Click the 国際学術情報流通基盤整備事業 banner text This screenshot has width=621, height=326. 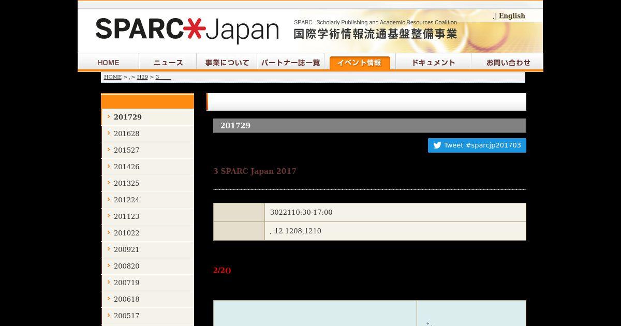[x=375, y=34]
